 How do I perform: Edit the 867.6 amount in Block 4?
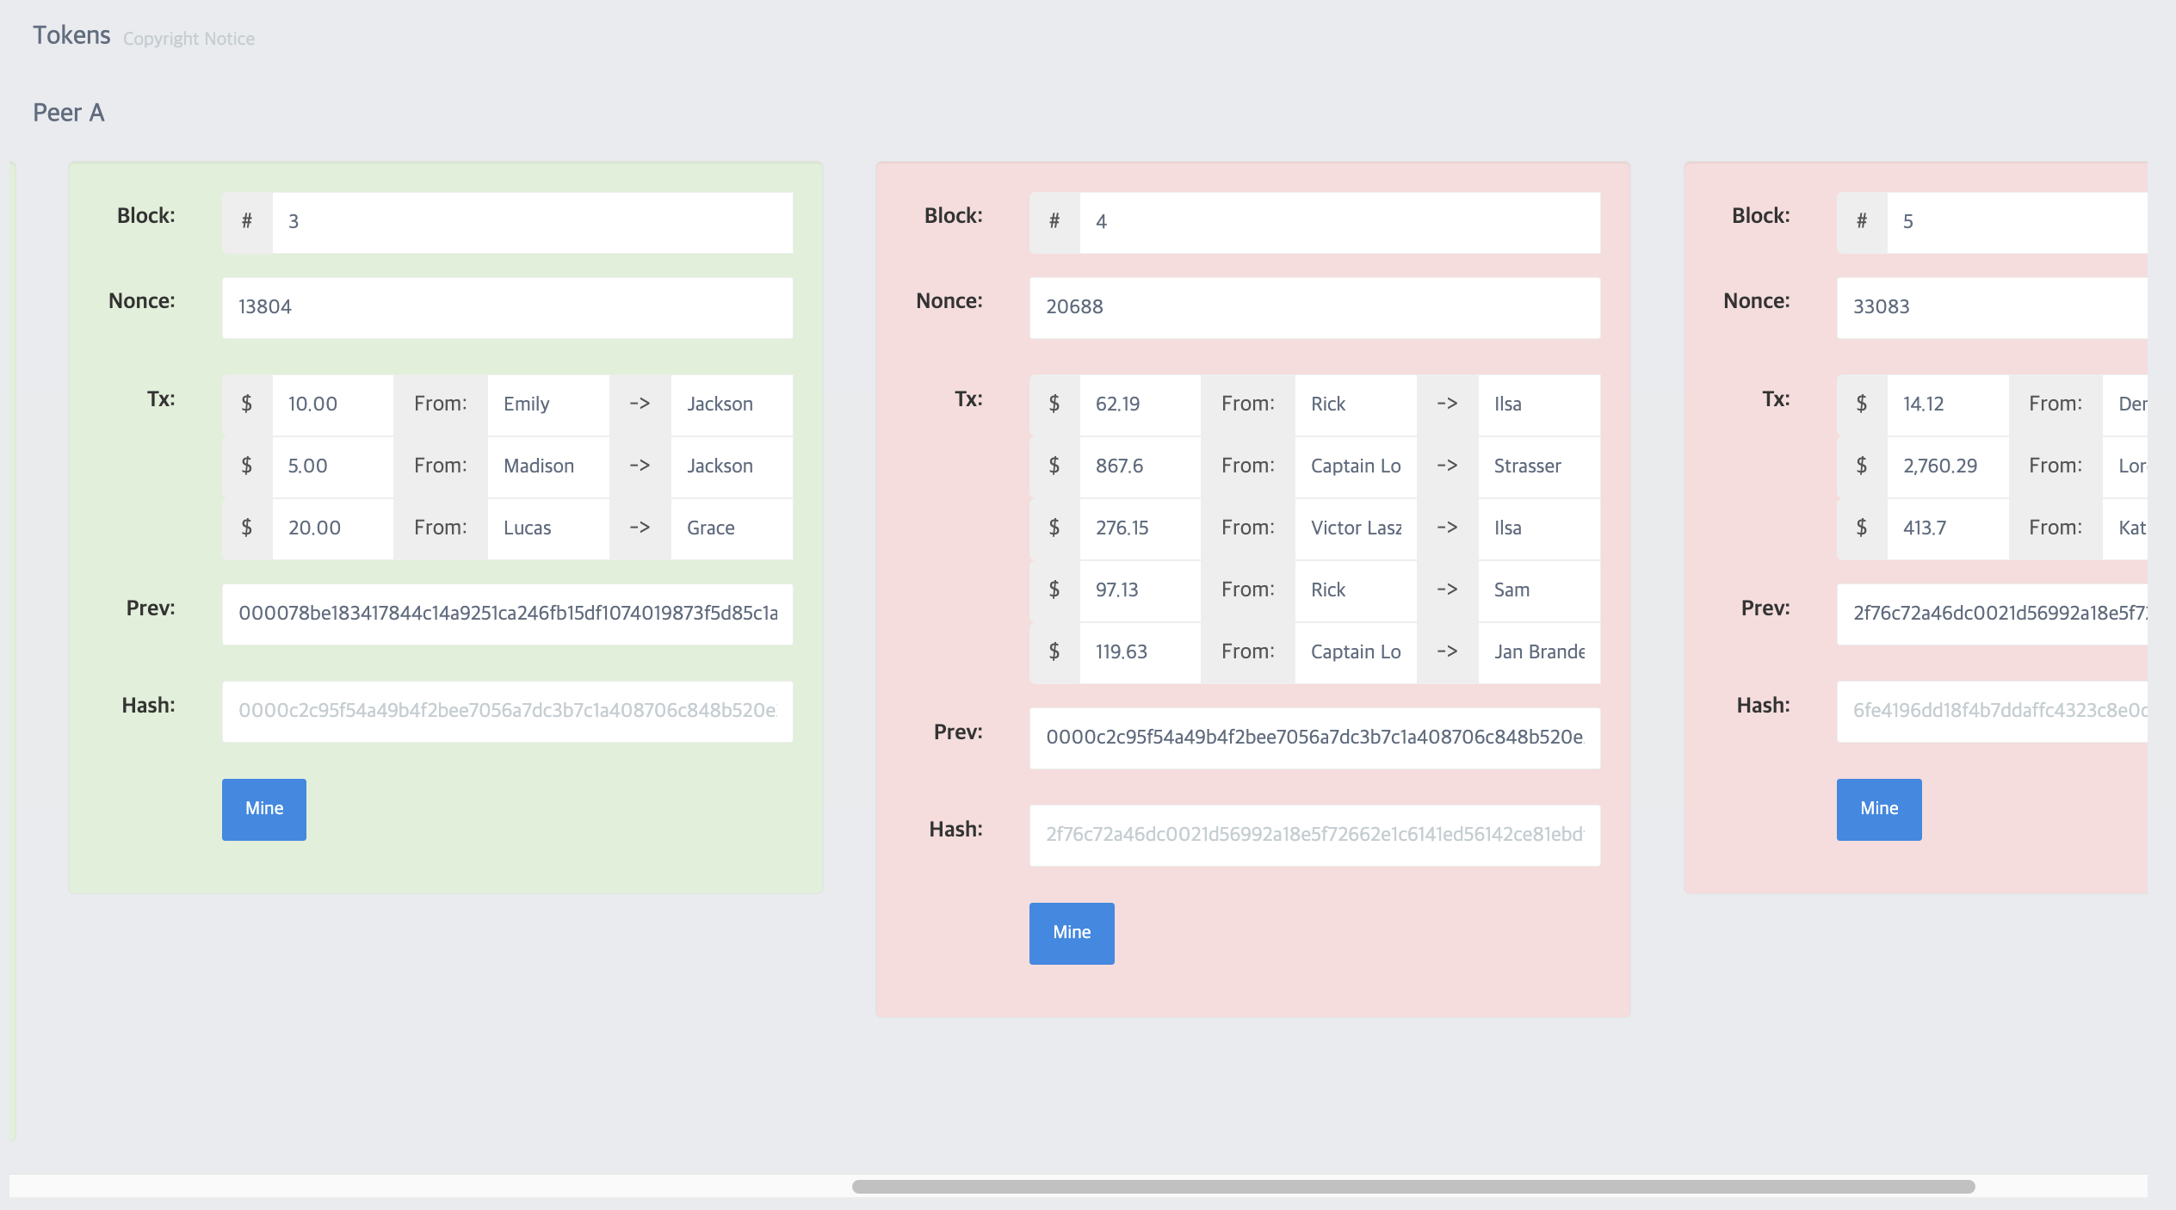[x=1139, y=466]
